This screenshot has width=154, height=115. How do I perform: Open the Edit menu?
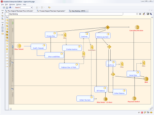click(7, 4)
